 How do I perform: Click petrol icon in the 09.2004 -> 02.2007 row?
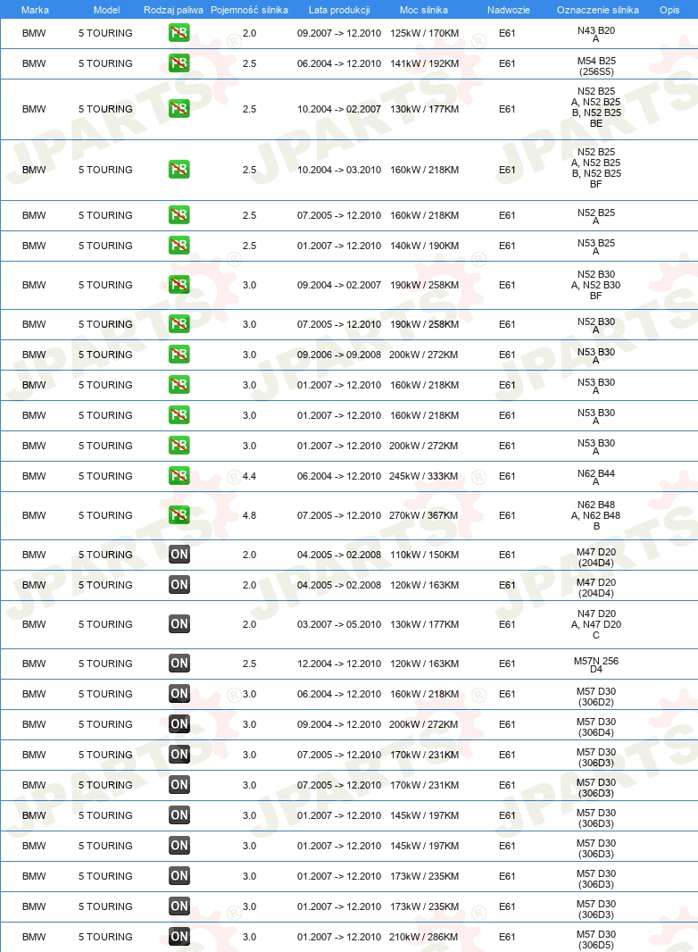tap(179, 285)
